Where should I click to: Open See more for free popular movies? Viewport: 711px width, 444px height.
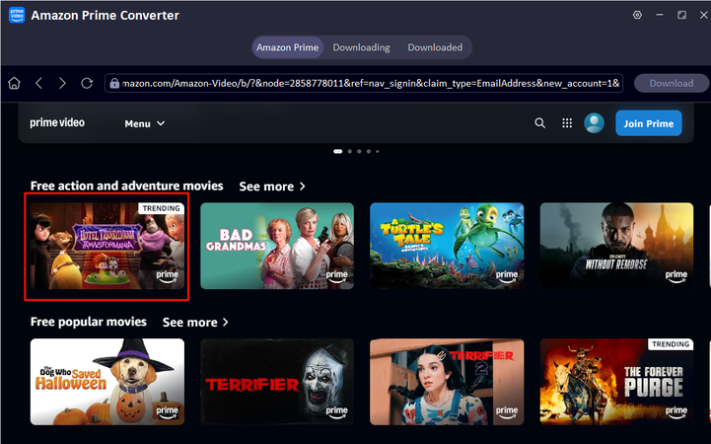(195, 322)
